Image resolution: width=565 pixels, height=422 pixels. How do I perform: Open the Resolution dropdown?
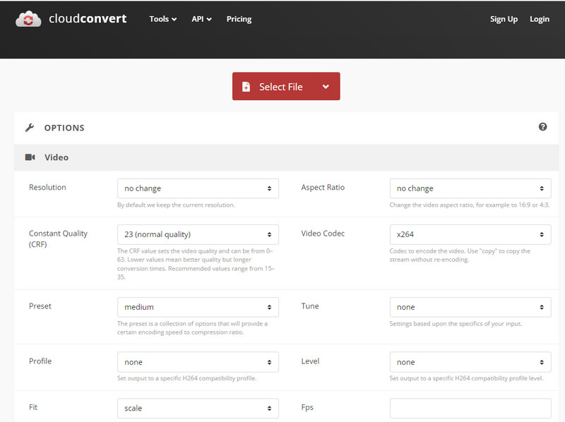coord(198,188)
